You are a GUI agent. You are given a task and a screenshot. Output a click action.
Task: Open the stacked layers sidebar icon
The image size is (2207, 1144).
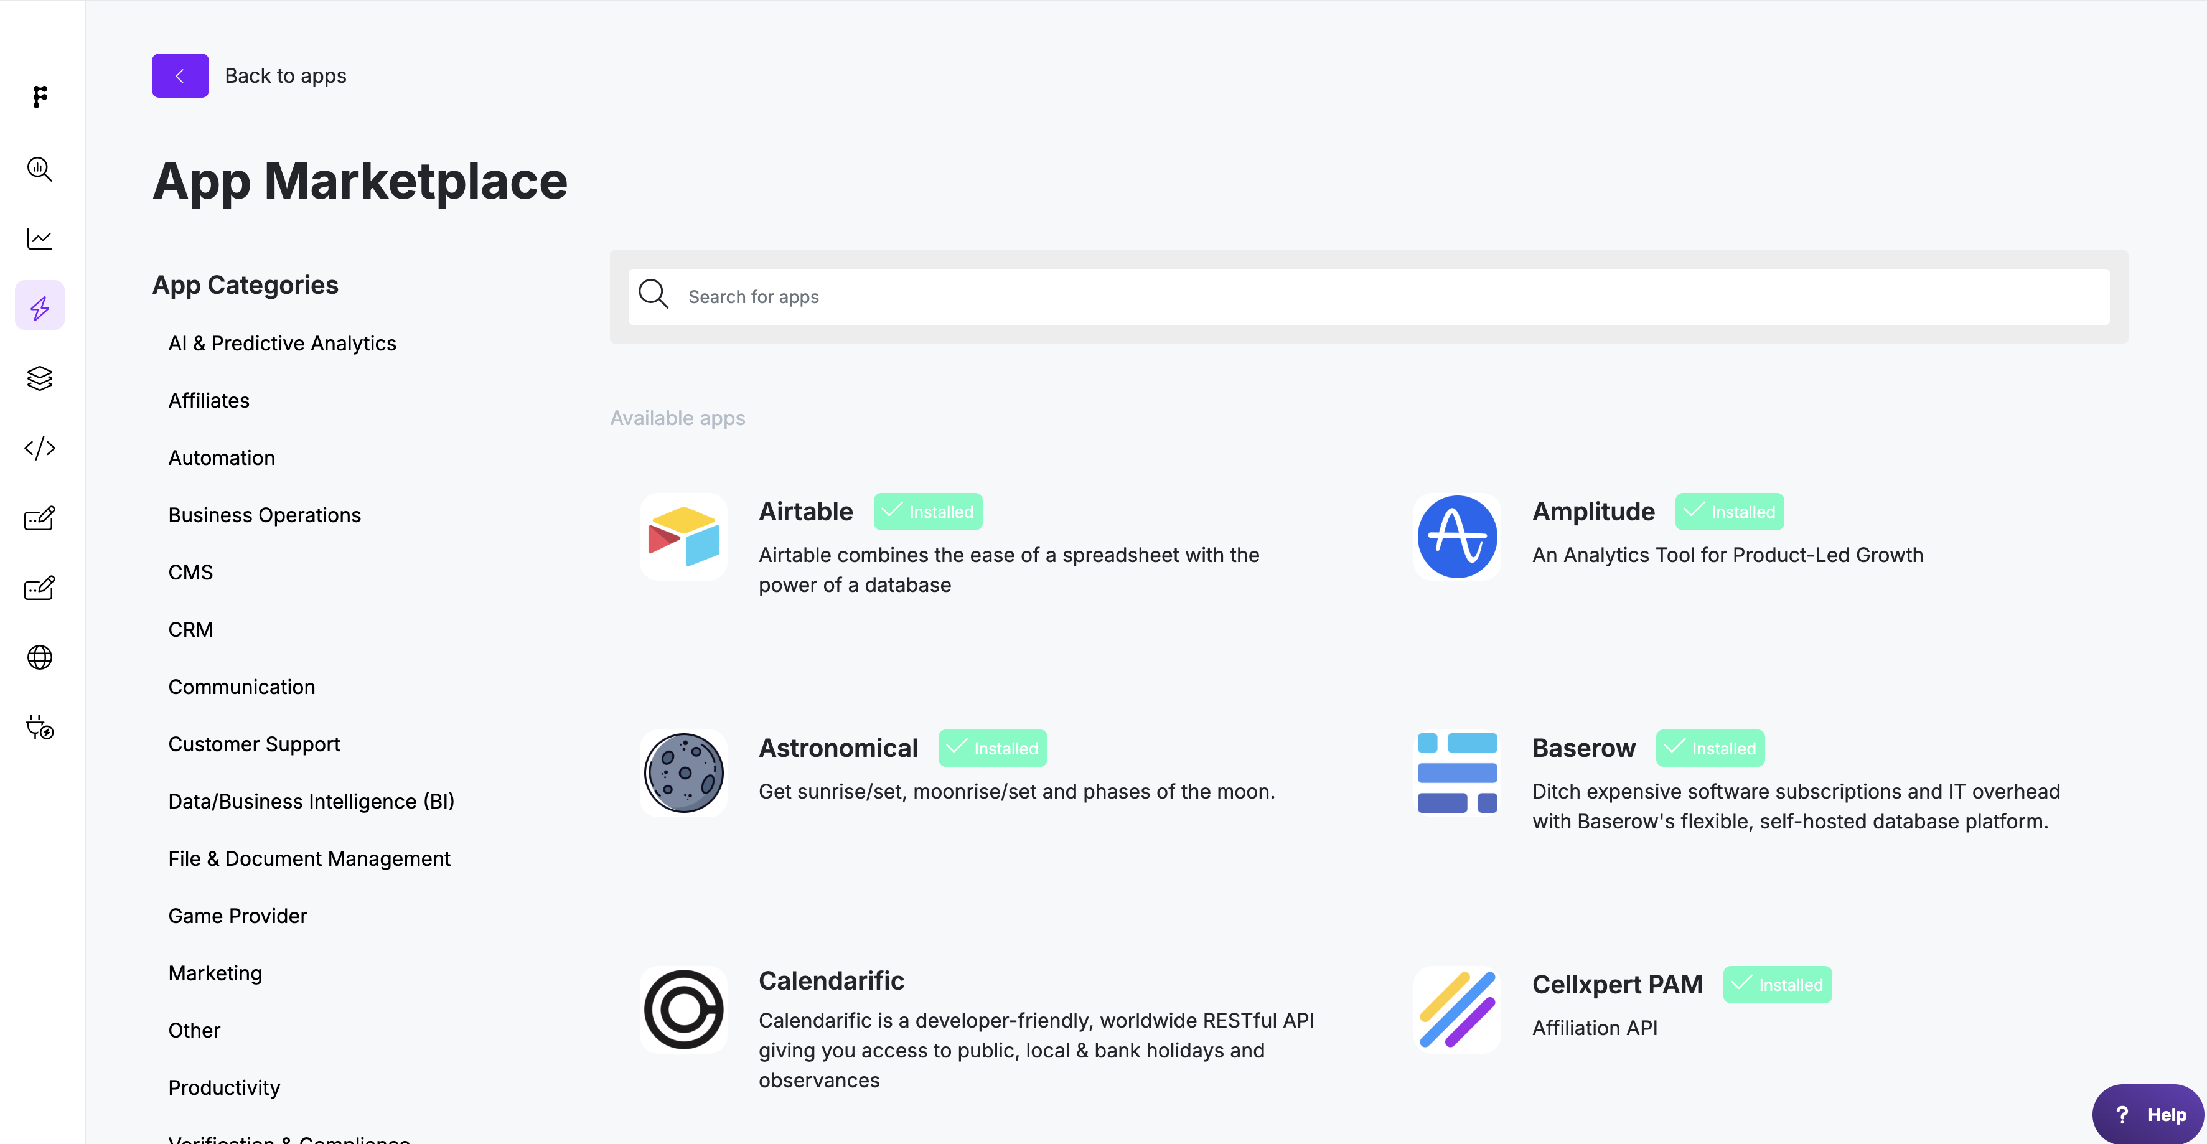(39, 378)
